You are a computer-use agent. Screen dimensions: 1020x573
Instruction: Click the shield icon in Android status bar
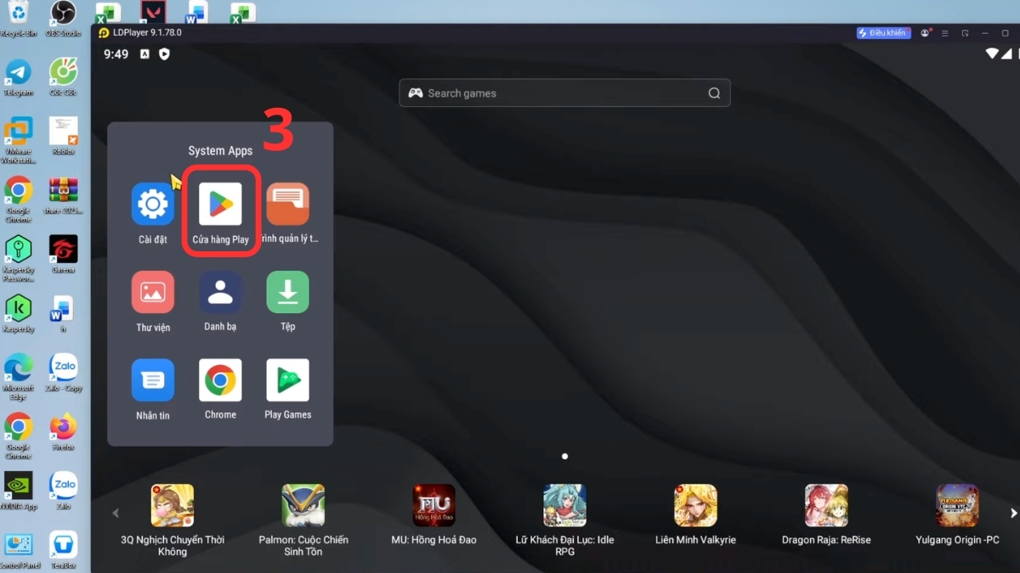point(164,54)
